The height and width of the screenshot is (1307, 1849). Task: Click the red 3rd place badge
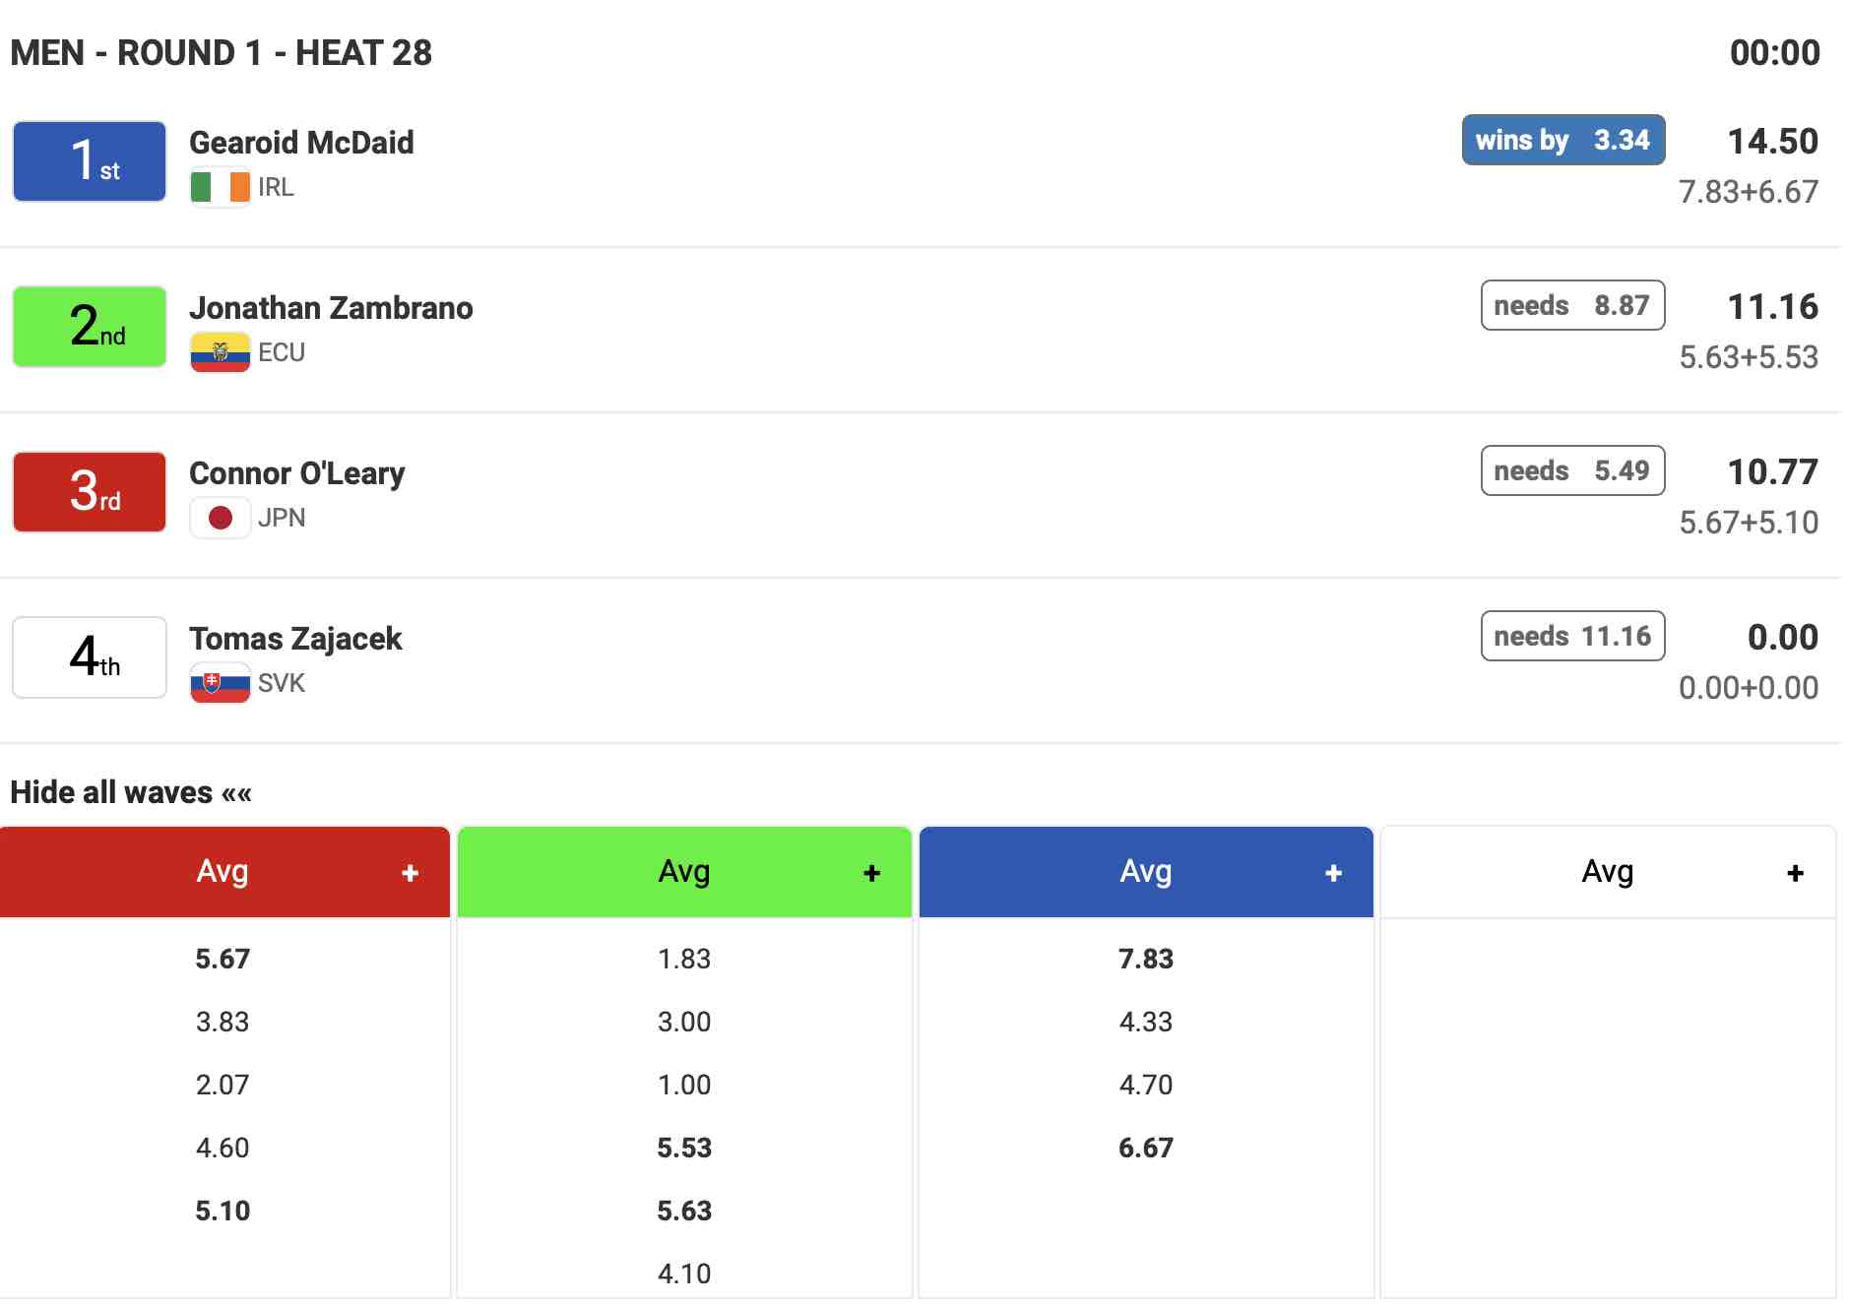90,492
